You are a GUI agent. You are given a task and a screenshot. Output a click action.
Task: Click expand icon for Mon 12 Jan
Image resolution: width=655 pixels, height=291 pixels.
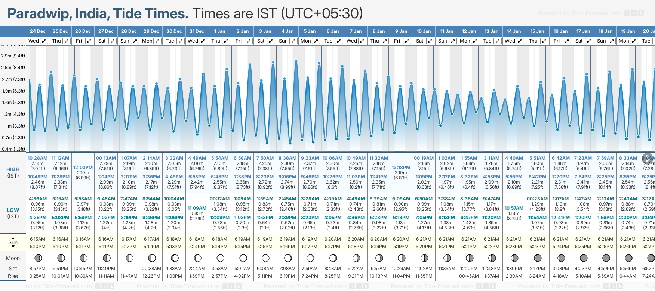476,41
